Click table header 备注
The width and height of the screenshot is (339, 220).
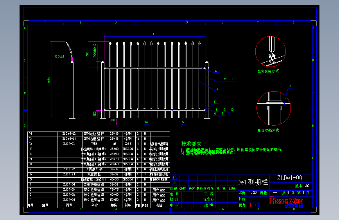point(159,205)
